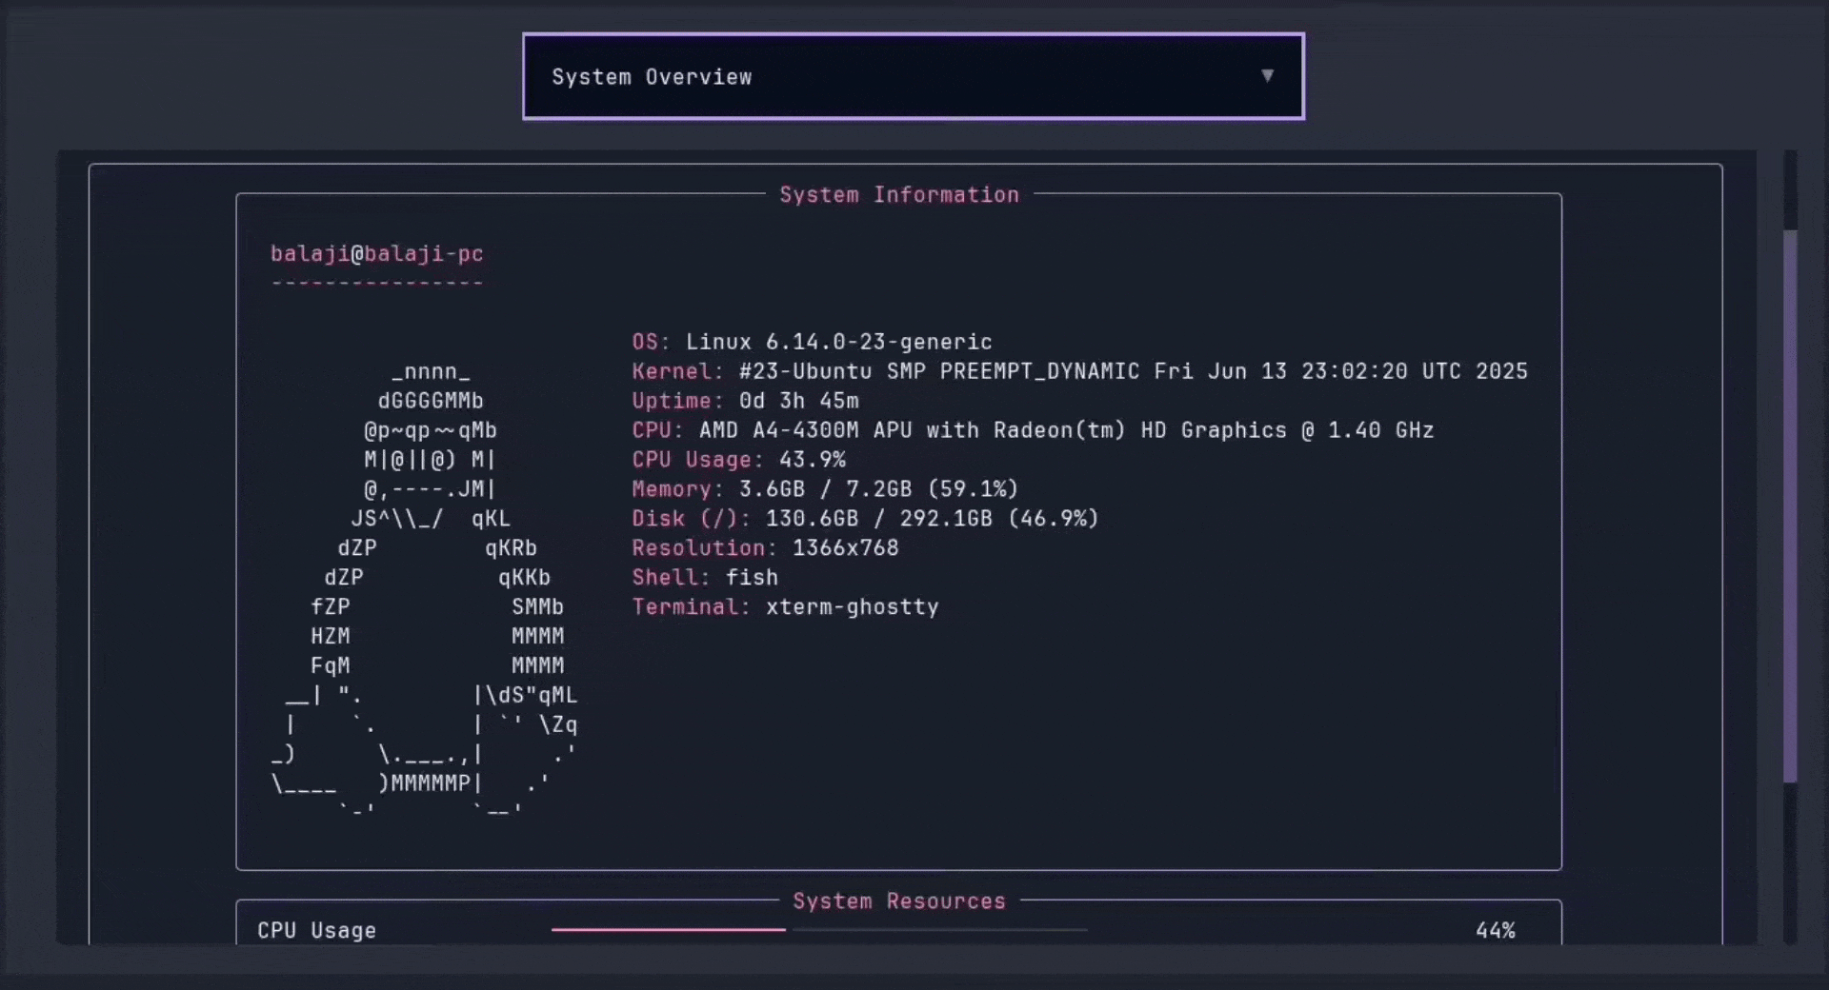Click the Terminal value xterm-ghostty

853,607
